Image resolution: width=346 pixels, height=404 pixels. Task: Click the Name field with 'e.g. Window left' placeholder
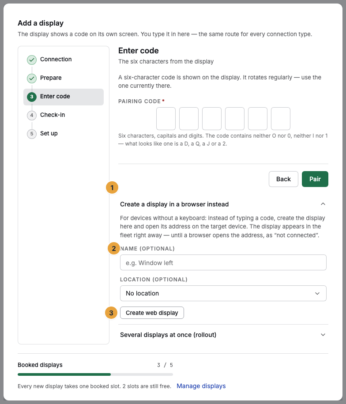(223, 262)
